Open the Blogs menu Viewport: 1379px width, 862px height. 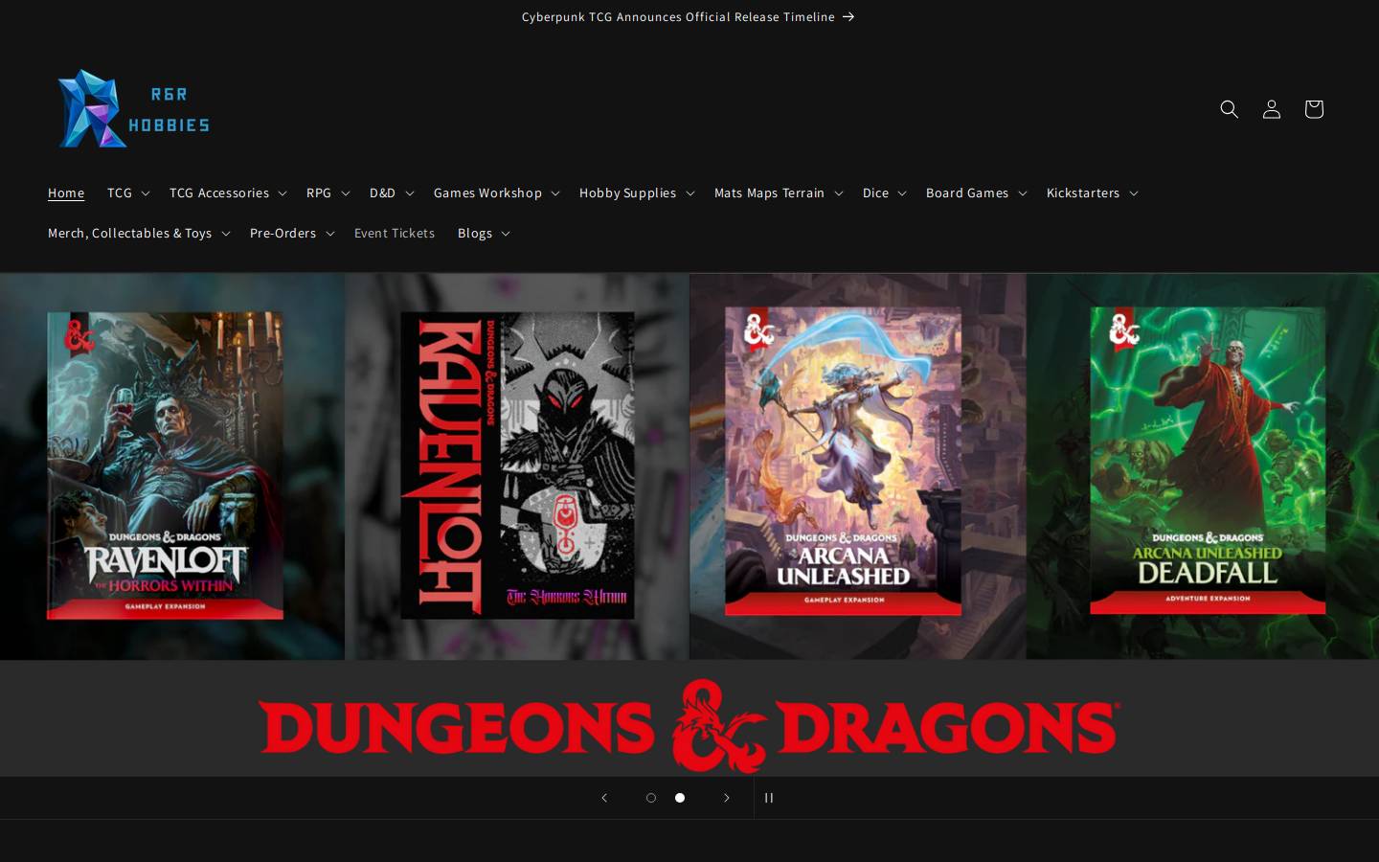pos(484,234)
